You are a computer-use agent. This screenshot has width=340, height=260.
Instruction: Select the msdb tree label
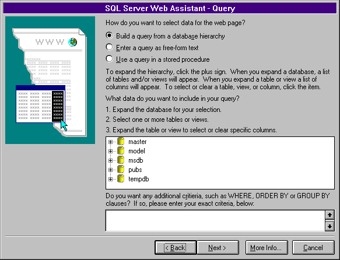pos(136,160)
